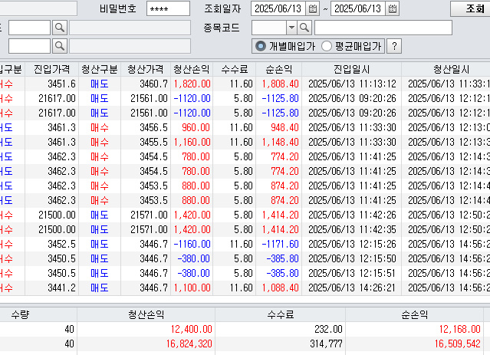Select summary fee 314,777

tap(281, 343)
